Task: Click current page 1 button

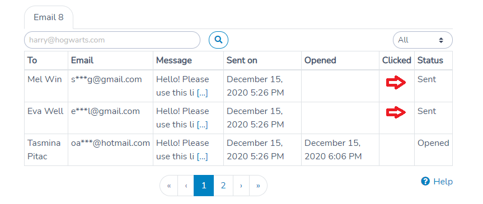Action: 204,186
